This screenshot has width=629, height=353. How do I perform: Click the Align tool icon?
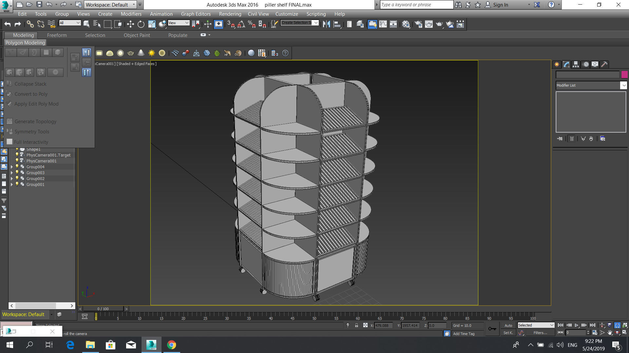pyautogui.click(x=337, y=24)
